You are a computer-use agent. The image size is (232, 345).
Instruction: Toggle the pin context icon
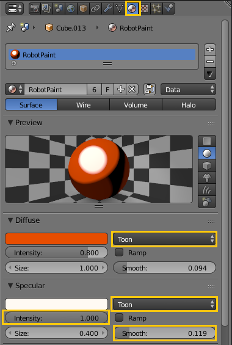pos(11,28)
